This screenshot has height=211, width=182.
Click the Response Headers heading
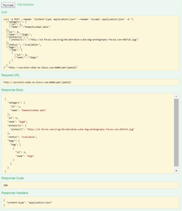tap(15, 193)
